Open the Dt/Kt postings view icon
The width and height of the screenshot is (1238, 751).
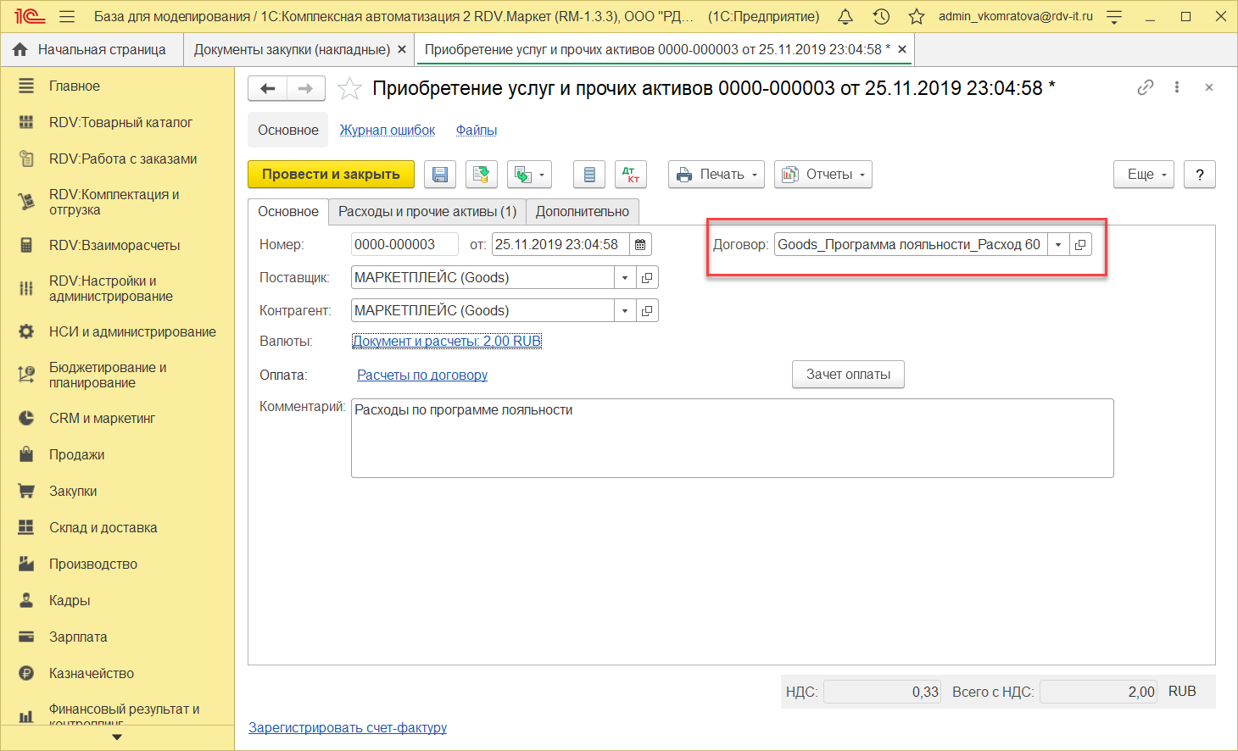coord(631,175)
